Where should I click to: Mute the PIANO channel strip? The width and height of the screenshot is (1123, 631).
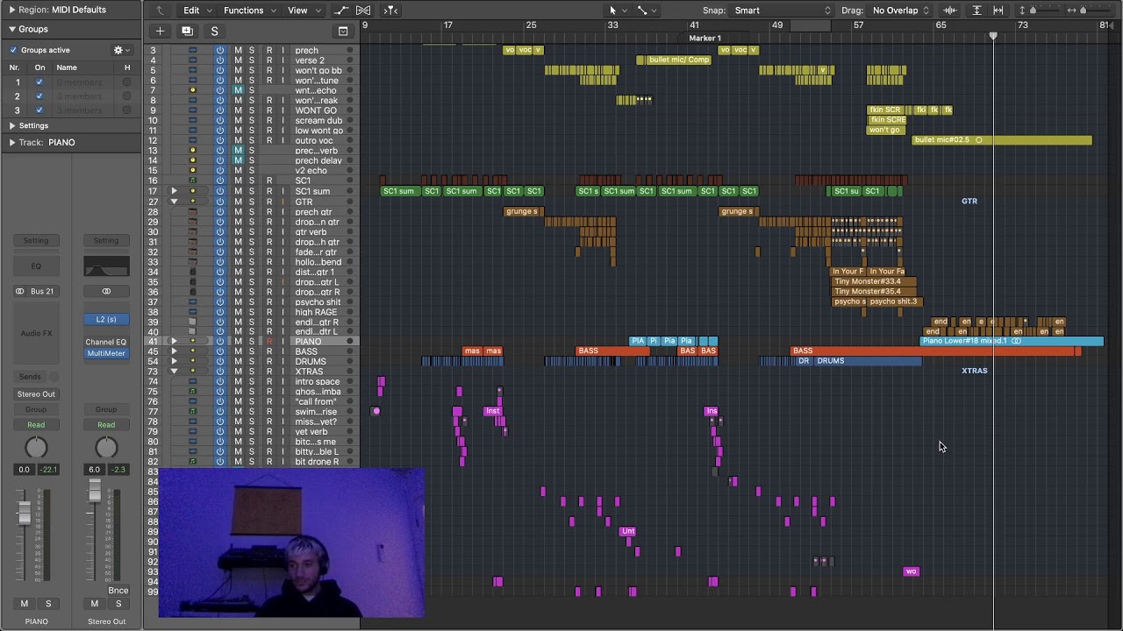coord(25,604)
